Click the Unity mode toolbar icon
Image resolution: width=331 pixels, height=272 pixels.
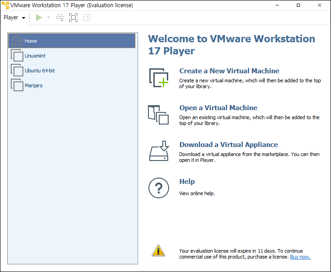pyautogui.click(x=87, y=18)
